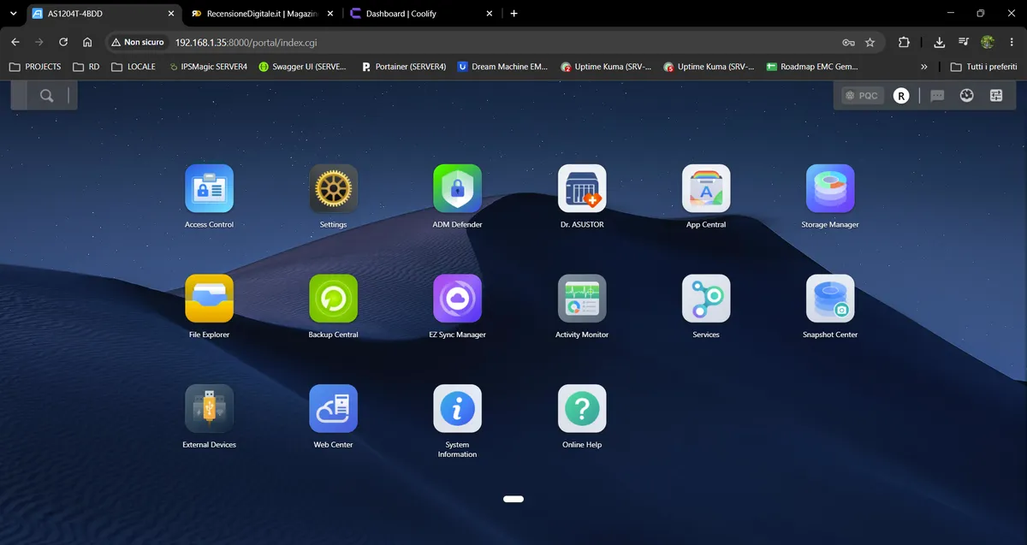Reload the current page

pos(63,42)
